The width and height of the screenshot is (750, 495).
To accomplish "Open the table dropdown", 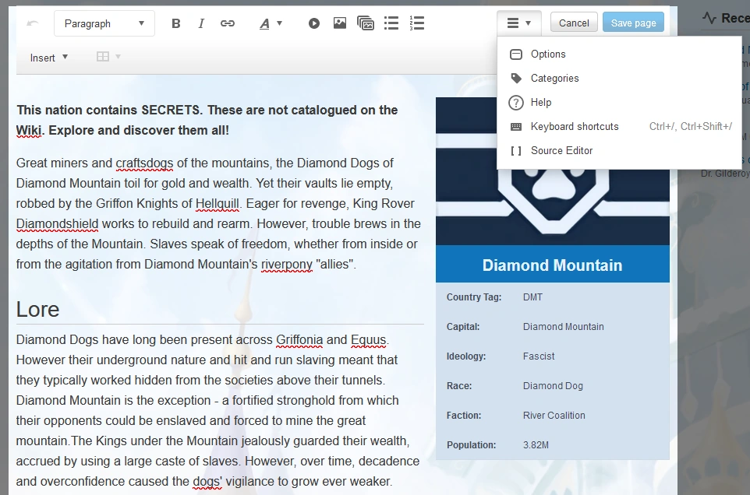I will coord(108,57).
